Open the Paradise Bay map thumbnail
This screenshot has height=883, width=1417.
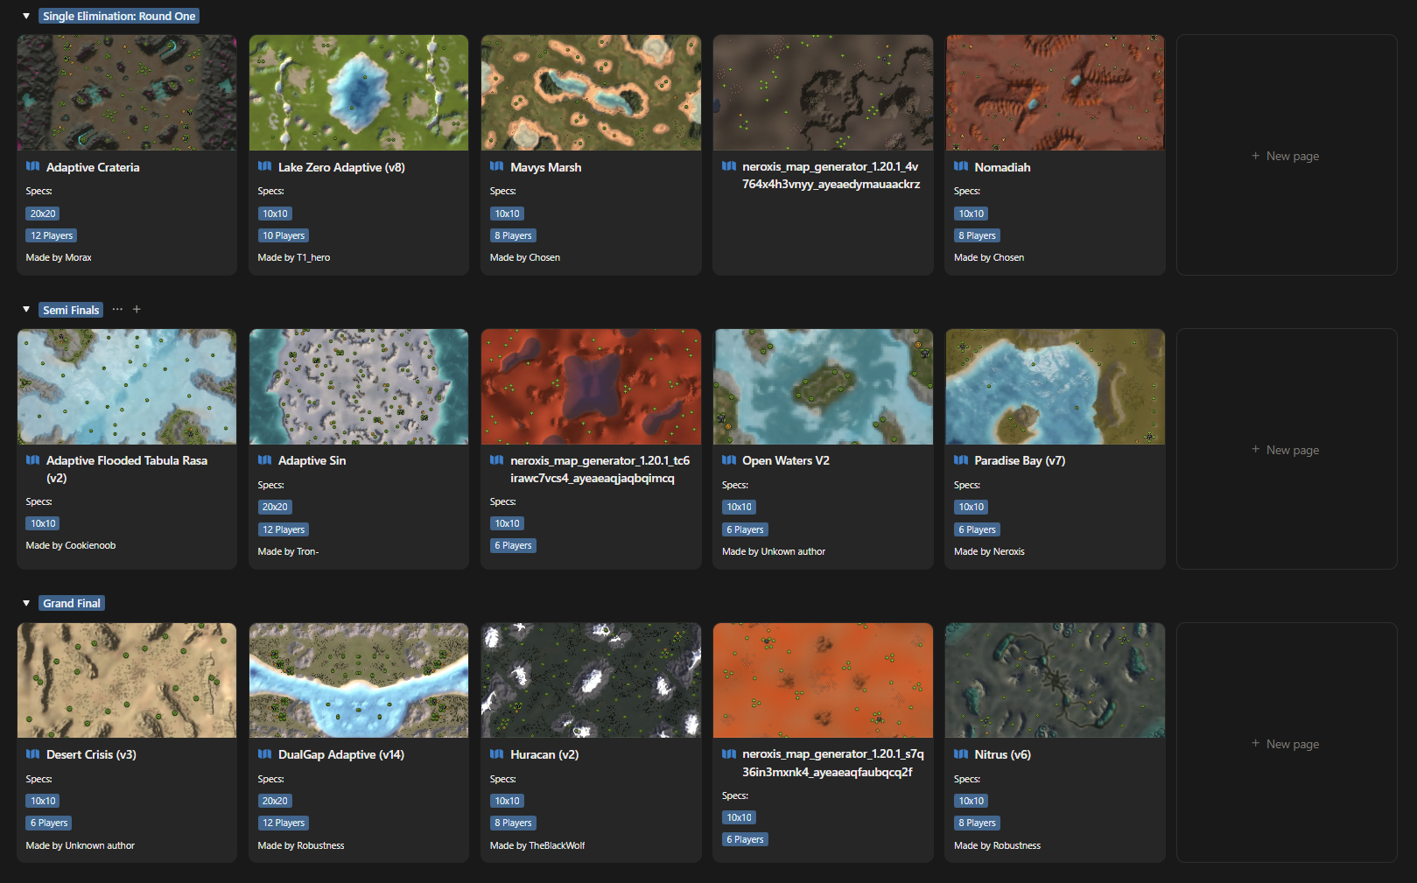[1055, 387]
